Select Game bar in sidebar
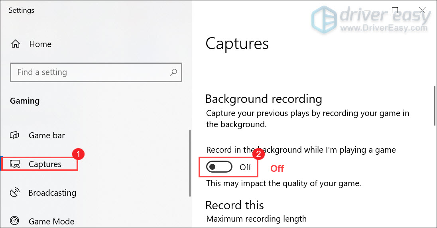This screenshot has width=437, height=228. tap(47, 136)
